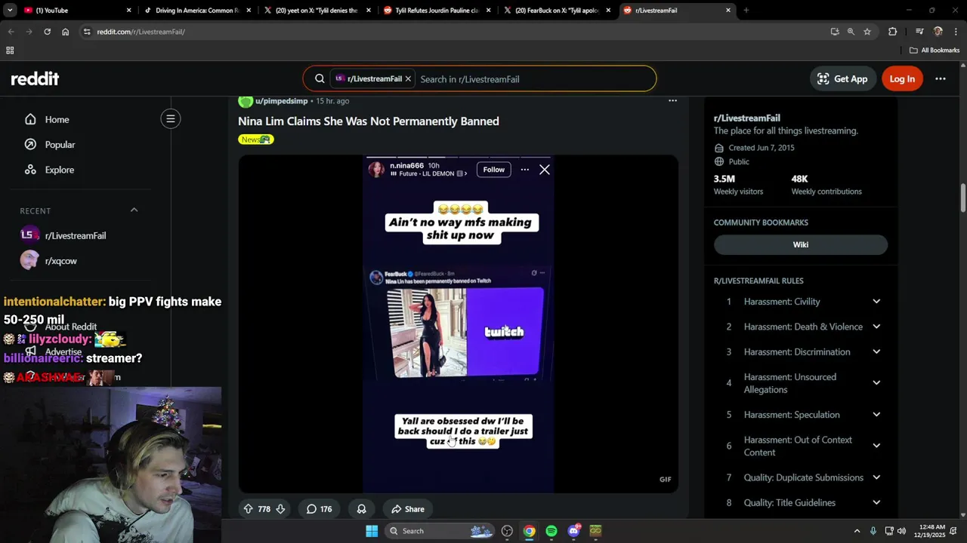Open Discord from the taskbar
967x543 pixels.
(x=574, y=531)
